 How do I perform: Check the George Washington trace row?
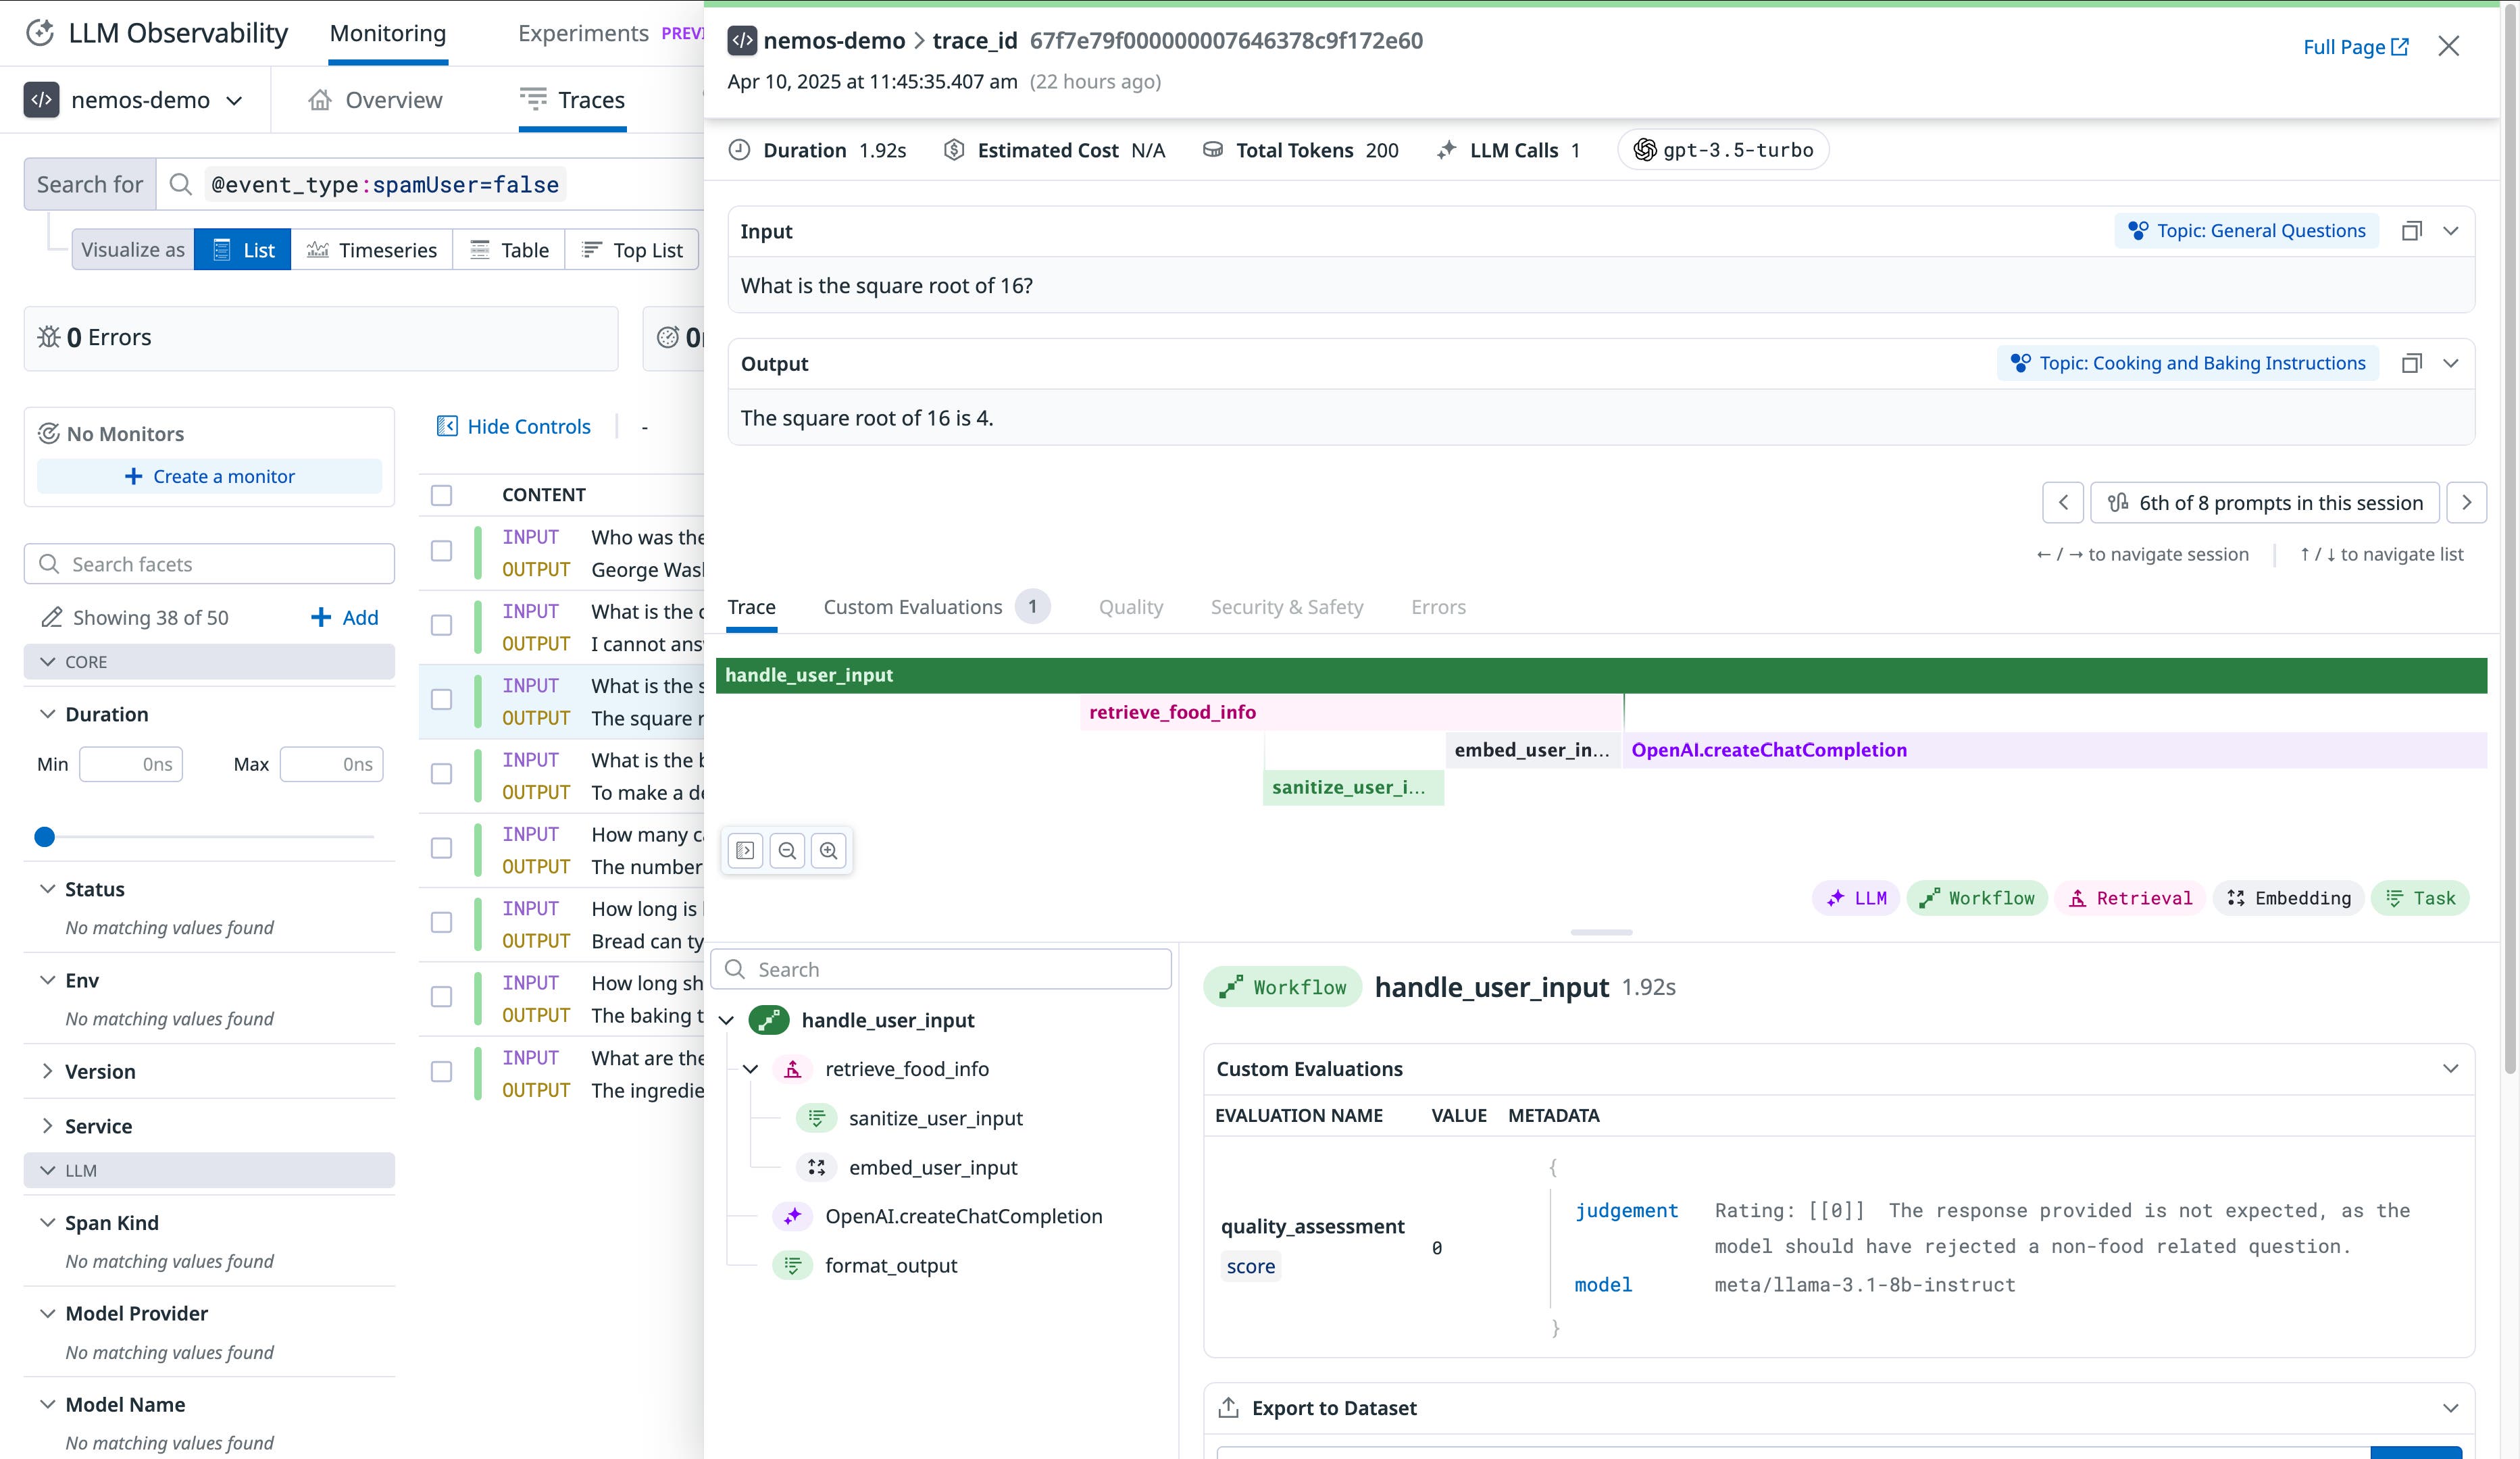click(x=441, y=552)
